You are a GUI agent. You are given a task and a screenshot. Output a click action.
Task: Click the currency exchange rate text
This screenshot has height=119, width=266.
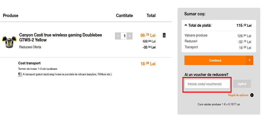tap(219, 104)
